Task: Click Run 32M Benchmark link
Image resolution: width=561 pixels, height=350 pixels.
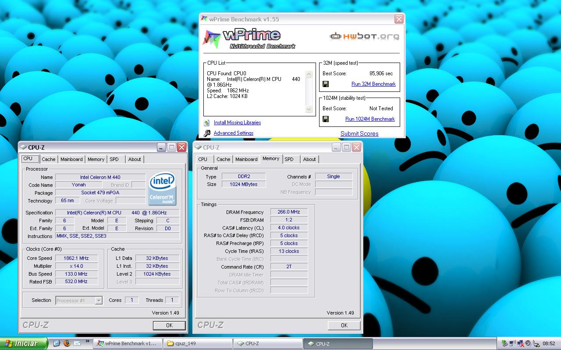Action: point(373,84)
